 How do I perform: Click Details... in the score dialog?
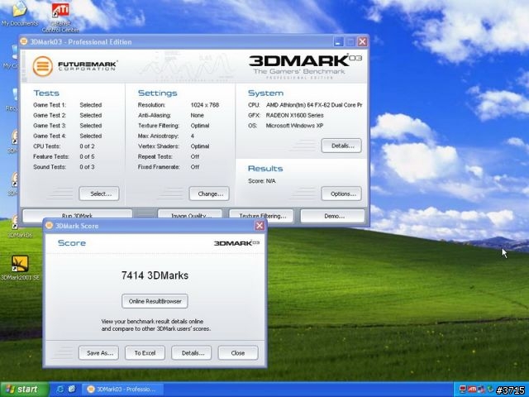(x=192, y=353)
